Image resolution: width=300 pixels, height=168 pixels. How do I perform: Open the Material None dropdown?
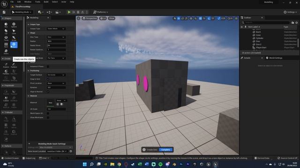pos(61,100)
